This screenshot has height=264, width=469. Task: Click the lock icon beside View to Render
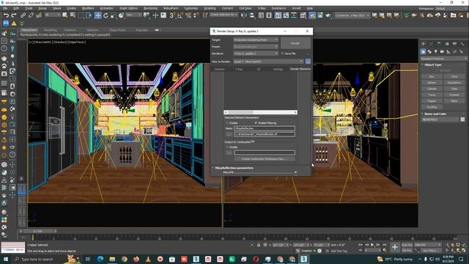pyautogui.click(x=308, y=62)
